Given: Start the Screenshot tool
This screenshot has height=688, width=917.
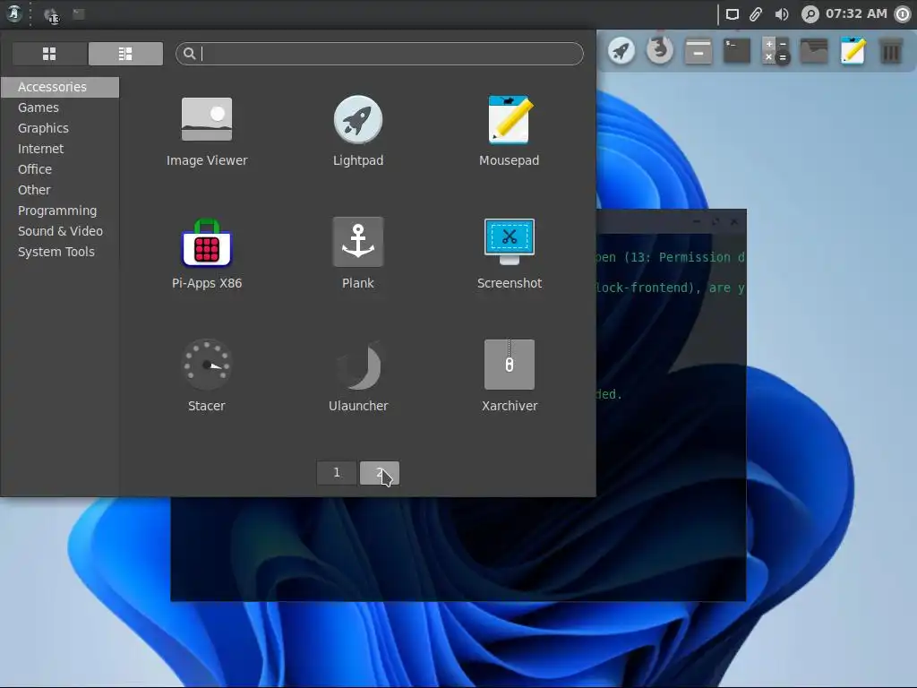Looking at the screenshot, I should point(509,254).
